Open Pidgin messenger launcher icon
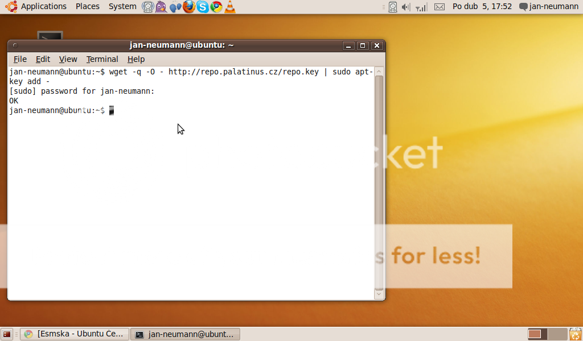Viewport: 583px width, 341px height. [162, 7]
